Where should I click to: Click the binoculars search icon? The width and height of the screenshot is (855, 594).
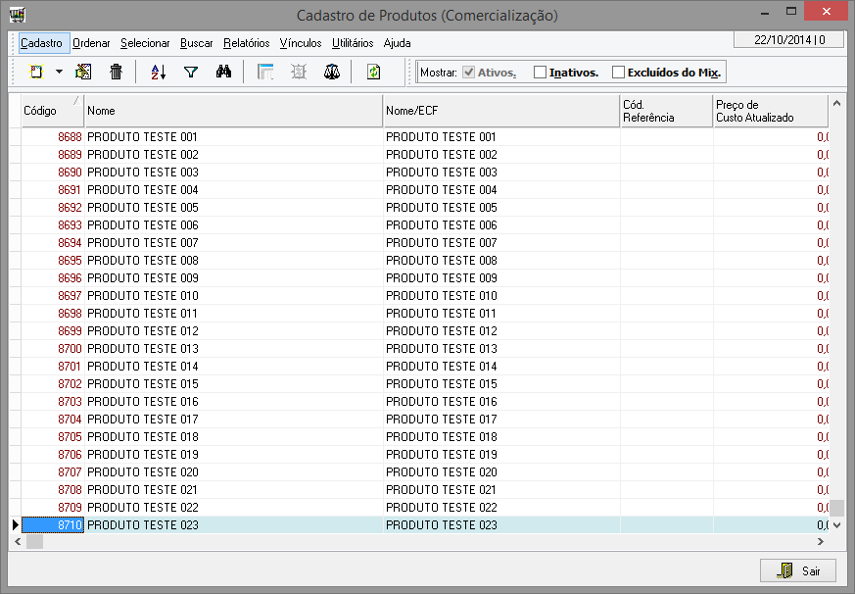223,72
